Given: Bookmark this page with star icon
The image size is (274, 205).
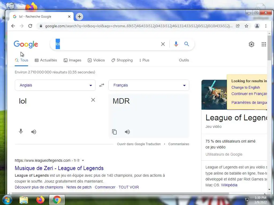Looking at the screenshot, I should [x=246, y=26].
